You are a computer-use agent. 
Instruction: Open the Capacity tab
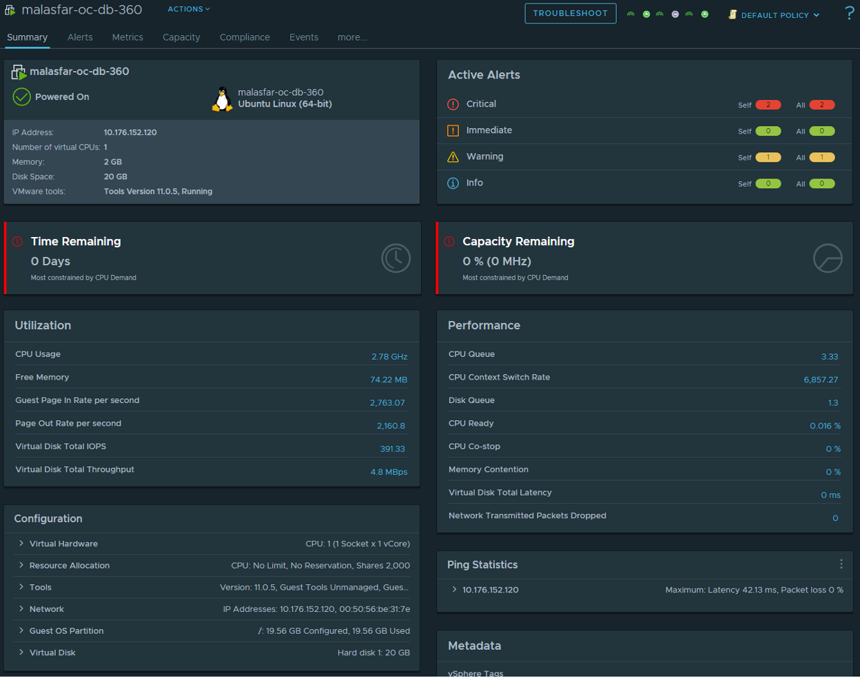(181, 37)
